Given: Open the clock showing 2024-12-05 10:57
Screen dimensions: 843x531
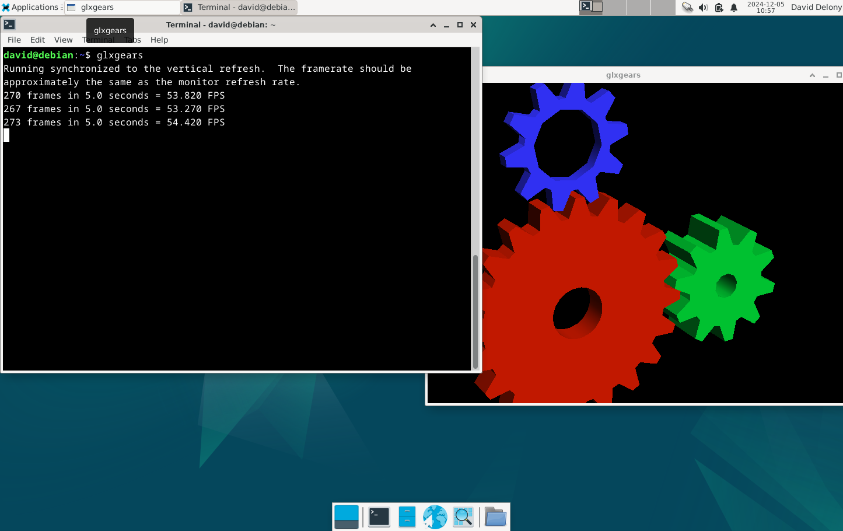Looking at the screenshot, I should click(765, 7).
